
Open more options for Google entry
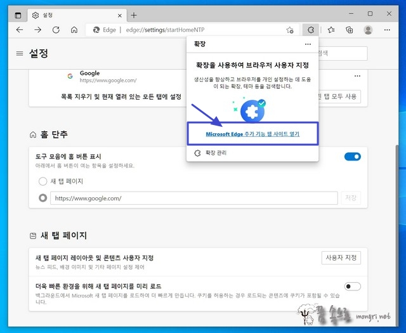pyautogui.click(x=357, y=76)
